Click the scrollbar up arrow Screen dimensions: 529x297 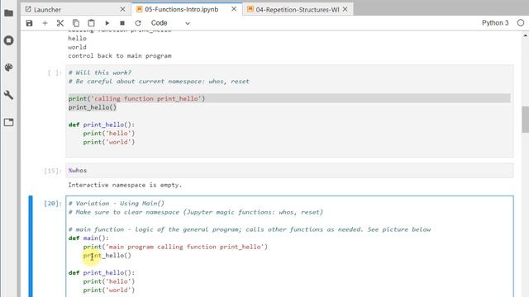pos(526,35)
